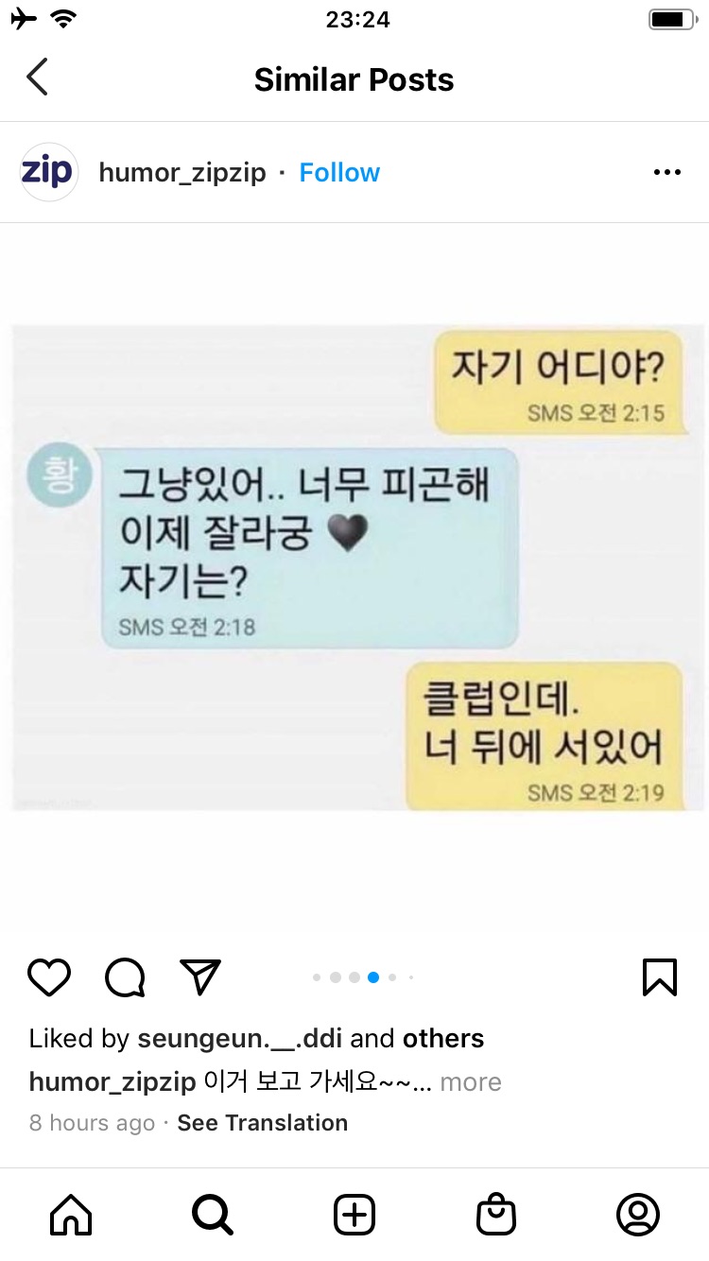Image resolution: width=709 pixels, height=1261 pixels.
Task: Open the Shop bag tab
Action: pyautogui.click(x=496, y=1214)
